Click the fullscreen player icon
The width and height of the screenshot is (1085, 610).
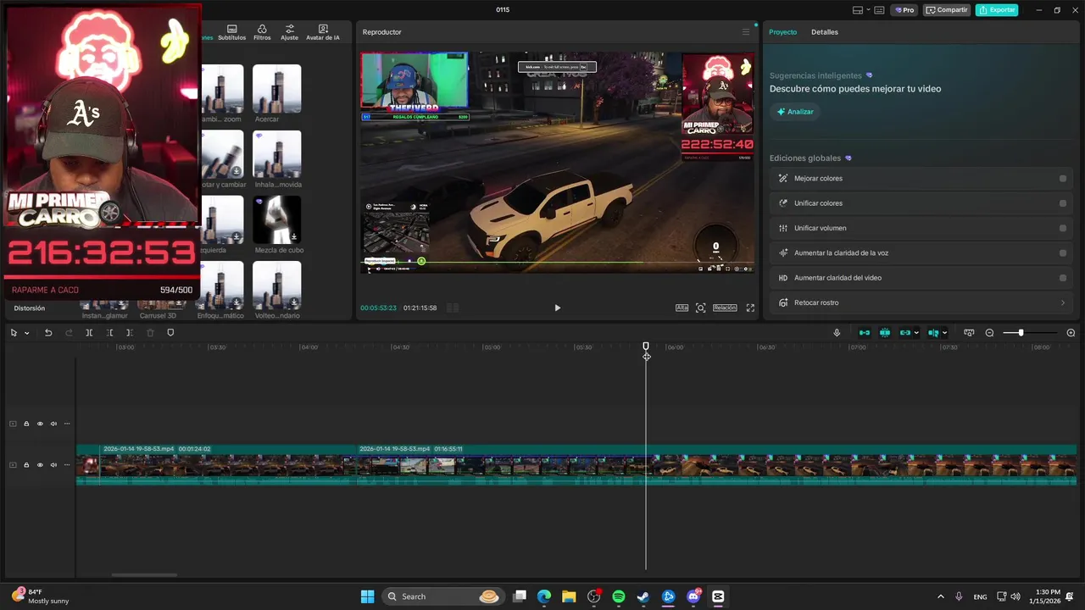(750, 308)
